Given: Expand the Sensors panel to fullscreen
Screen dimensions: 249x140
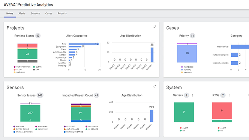Looking at the screenshot, I should 154,86.
